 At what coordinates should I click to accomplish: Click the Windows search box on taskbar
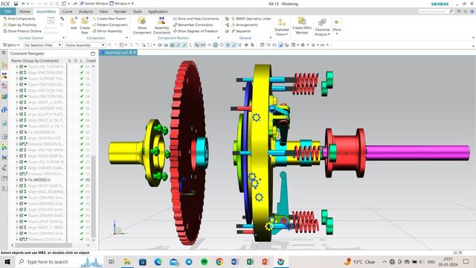tap(60, 261)
